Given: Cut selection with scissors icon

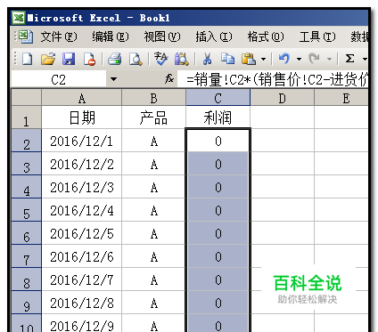Looking at the screenshot, I should click(x=207, y=59).
